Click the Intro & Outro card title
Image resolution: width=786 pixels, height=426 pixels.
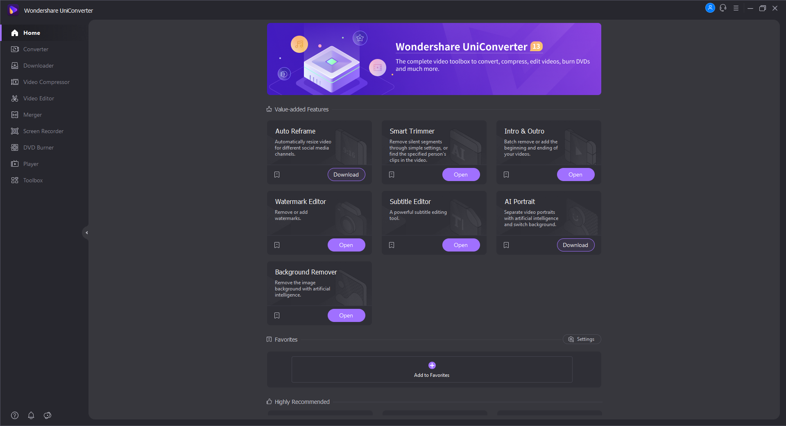524,131
